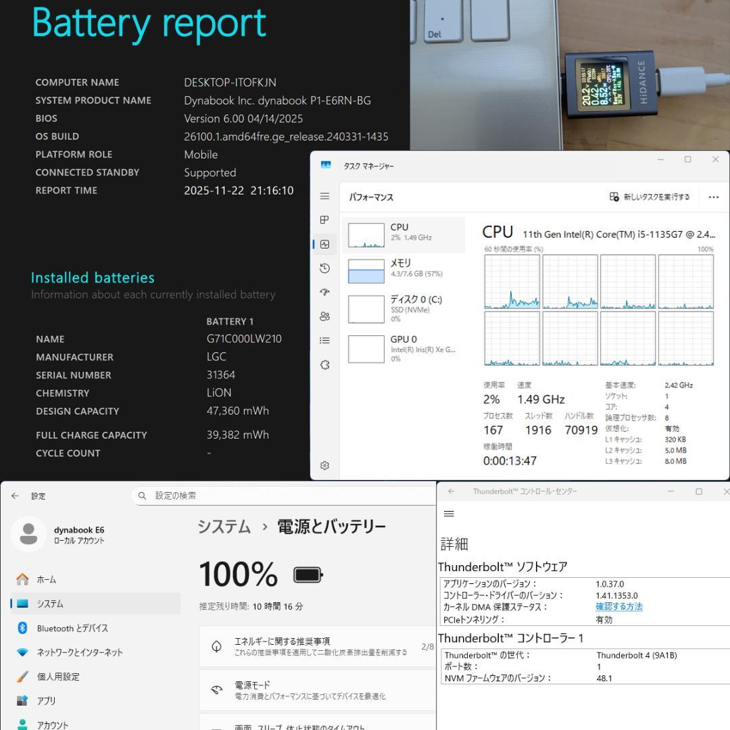Open Task Manager hamburger navigation
The height and width of the screenshot is (730, 730).
point(324,196)
